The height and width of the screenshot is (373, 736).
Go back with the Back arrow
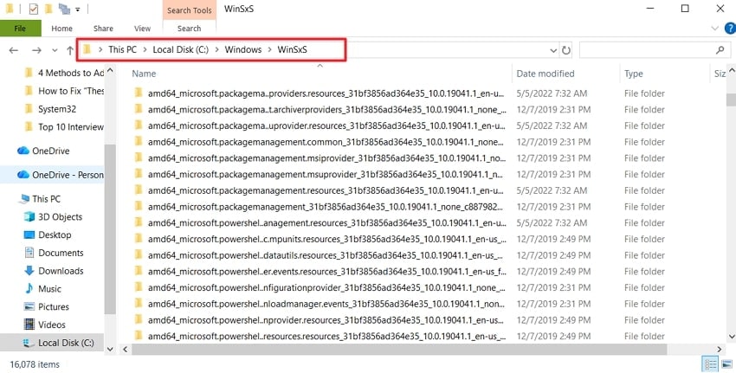click(x=14, y=49)
